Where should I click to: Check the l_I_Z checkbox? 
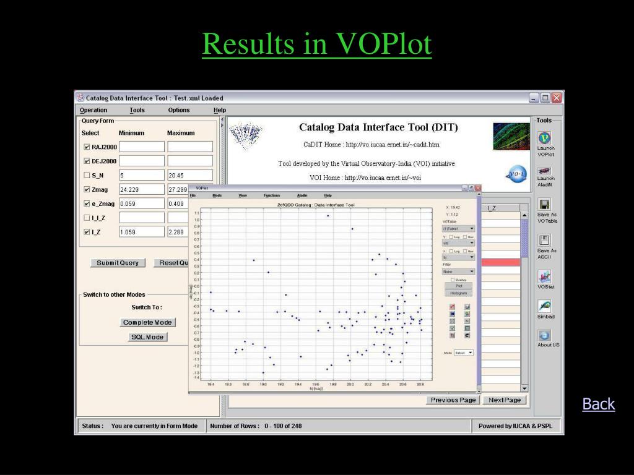[x=87, y=218]
